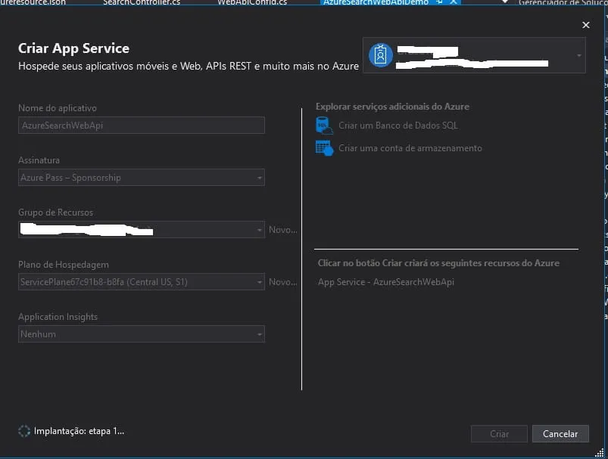Close the AzureSearchWebApiDemo tab
Screen dimensions: 608x459
454,2
